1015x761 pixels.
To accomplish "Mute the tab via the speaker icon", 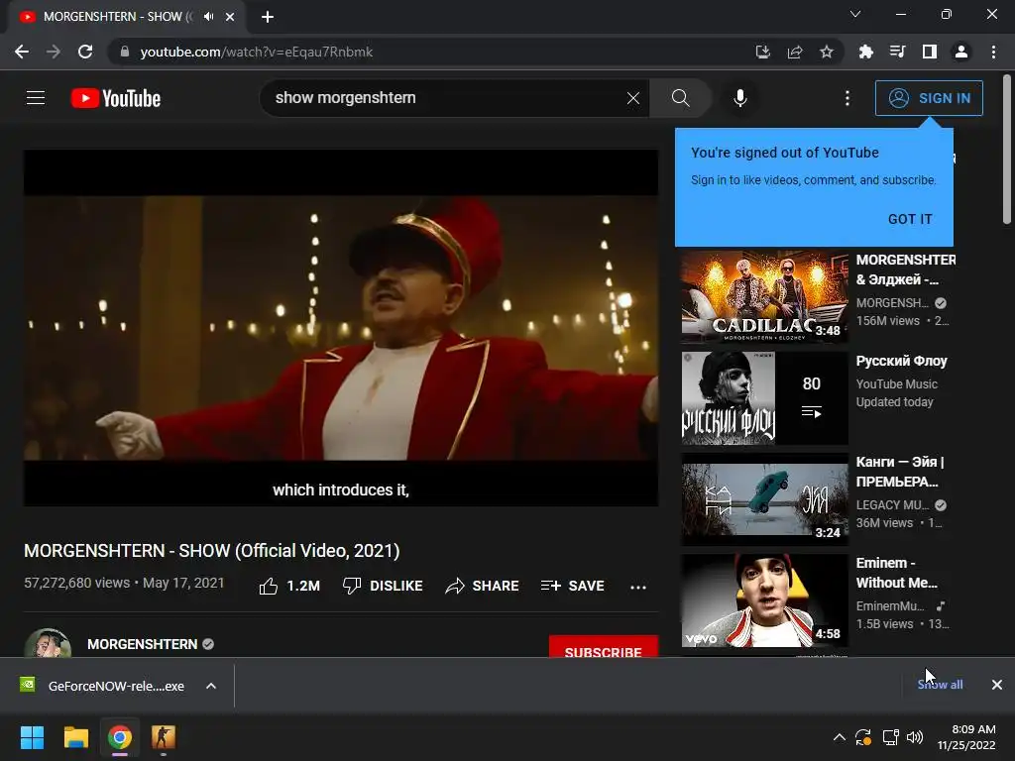I will 208,16.
